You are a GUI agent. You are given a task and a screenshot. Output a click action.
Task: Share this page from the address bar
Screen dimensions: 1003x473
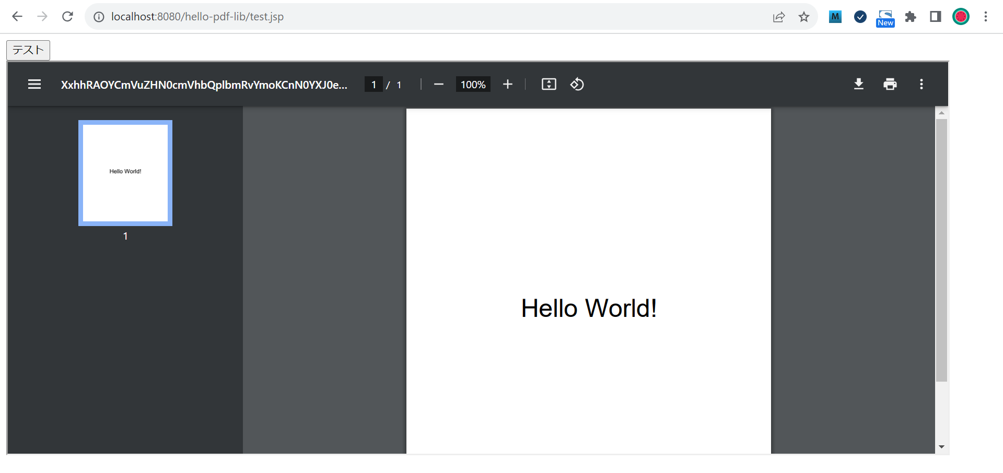point(779,17)
